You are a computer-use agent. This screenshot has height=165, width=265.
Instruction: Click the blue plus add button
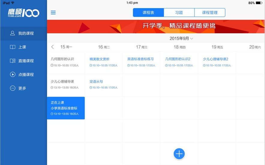pos(179,154)
